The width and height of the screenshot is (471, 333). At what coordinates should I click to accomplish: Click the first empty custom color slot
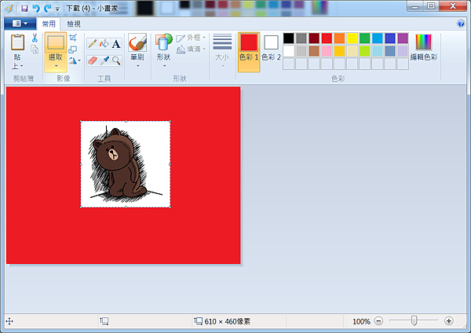pos(289,64)
